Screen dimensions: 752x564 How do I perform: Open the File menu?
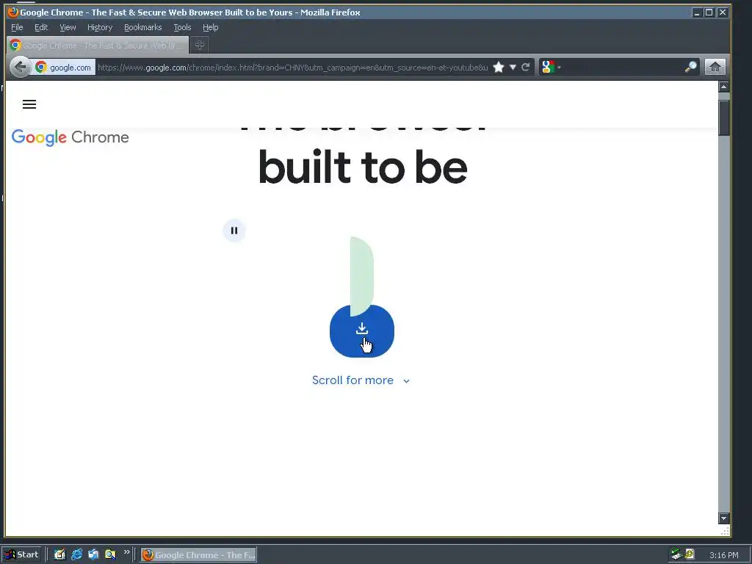pyautogui.click(x=17, y=27)
